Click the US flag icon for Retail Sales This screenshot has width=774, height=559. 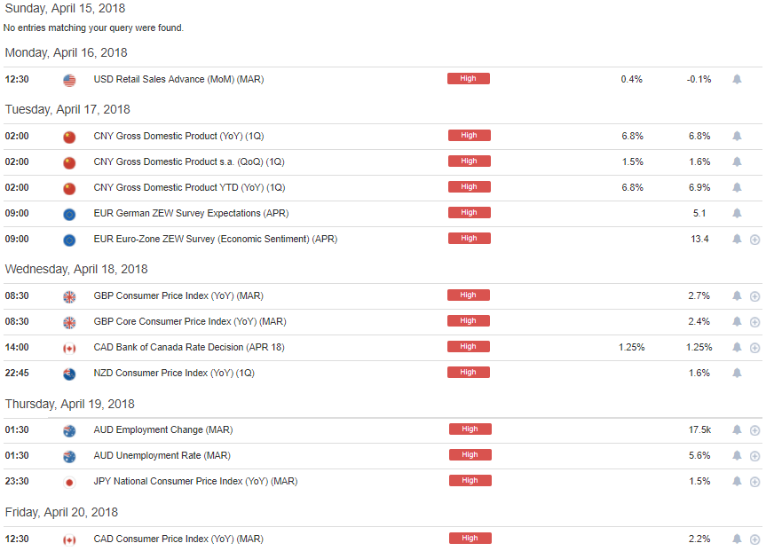tap(69, 80)
